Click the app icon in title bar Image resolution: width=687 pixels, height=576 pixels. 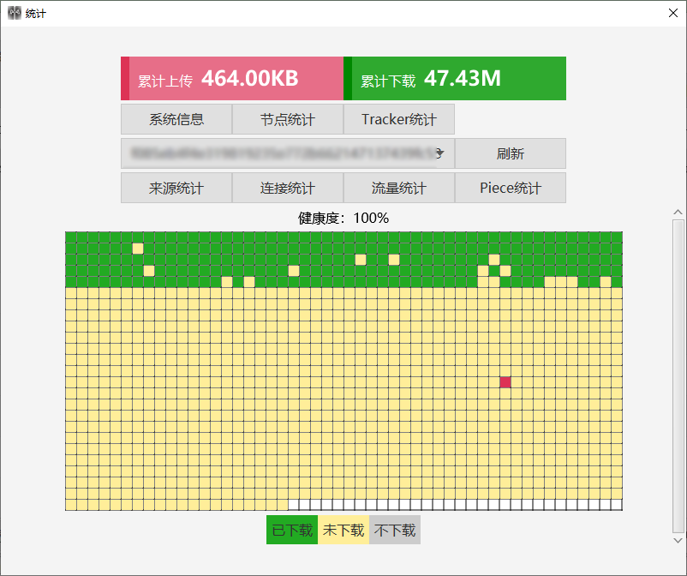(x=15, y=13)
